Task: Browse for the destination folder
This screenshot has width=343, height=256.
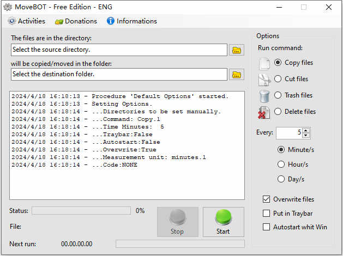Action: pos(237,75)
